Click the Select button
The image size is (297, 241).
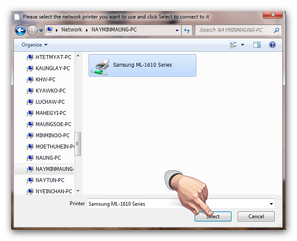click(x=213, y=216)
